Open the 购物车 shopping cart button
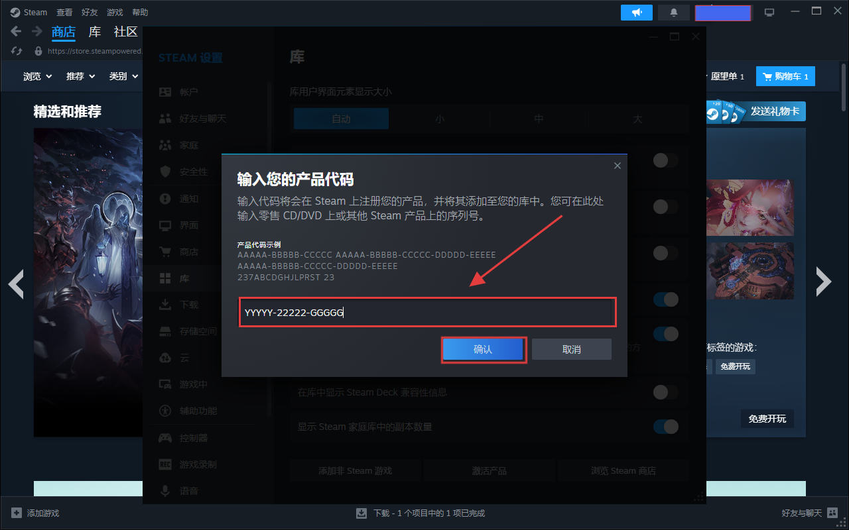This screenshot has width=849, height=530. click(x=786, y=77)
